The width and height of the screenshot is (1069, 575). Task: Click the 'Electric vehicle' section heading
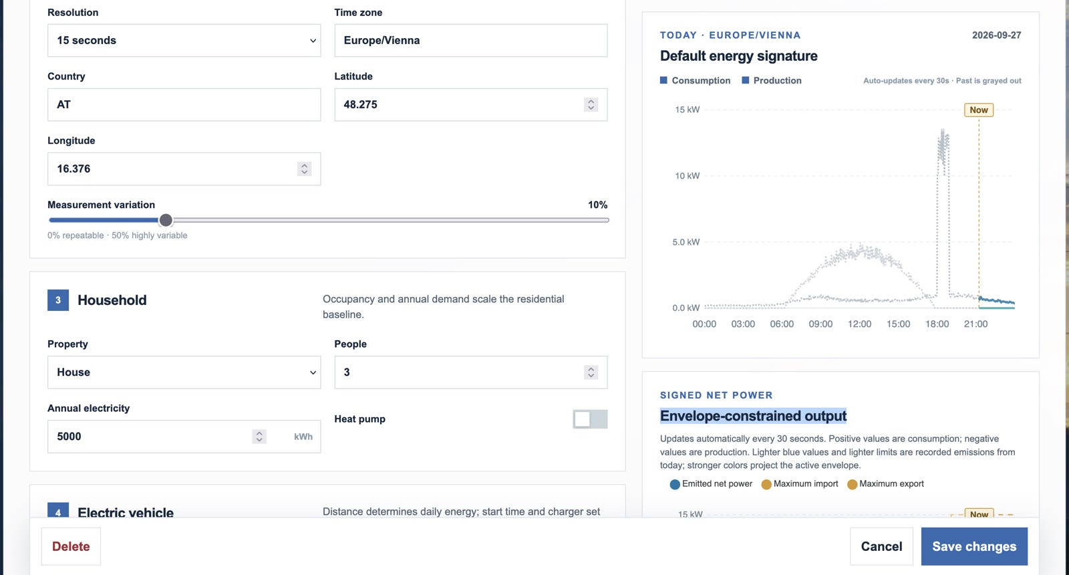pos(126,512)
